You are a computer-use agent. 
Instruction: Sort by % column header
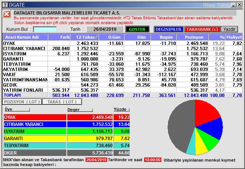click(217, 37)
